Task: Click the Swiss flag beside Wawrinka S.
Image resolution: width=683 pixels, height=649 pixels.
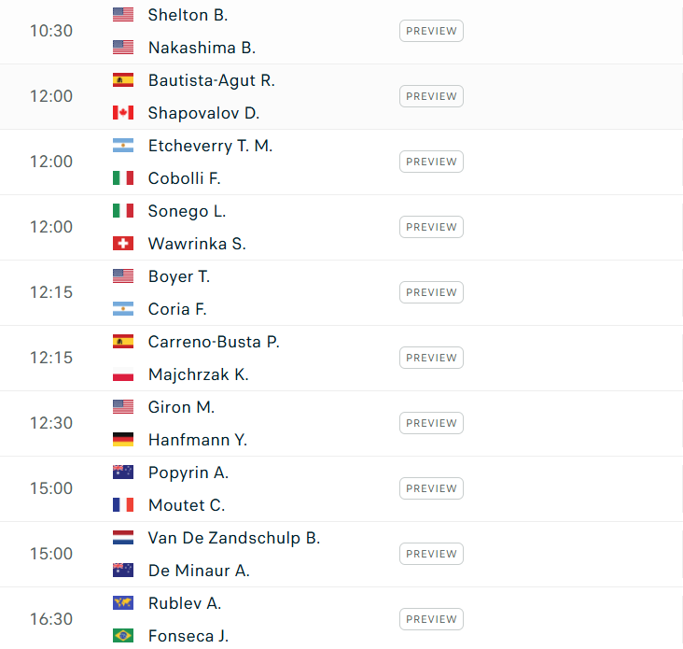Action: pos(123,244)
